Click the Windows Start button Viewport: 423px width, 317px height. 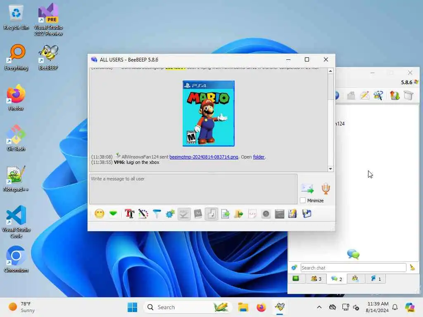[132, 307]
